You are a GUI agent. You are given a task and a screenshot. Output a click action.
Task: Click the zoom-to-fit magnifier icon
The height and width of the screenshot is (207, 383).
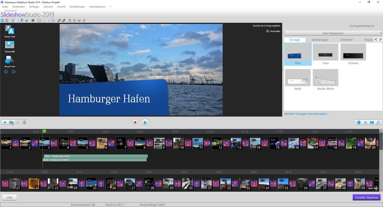[x=39, y=20]
